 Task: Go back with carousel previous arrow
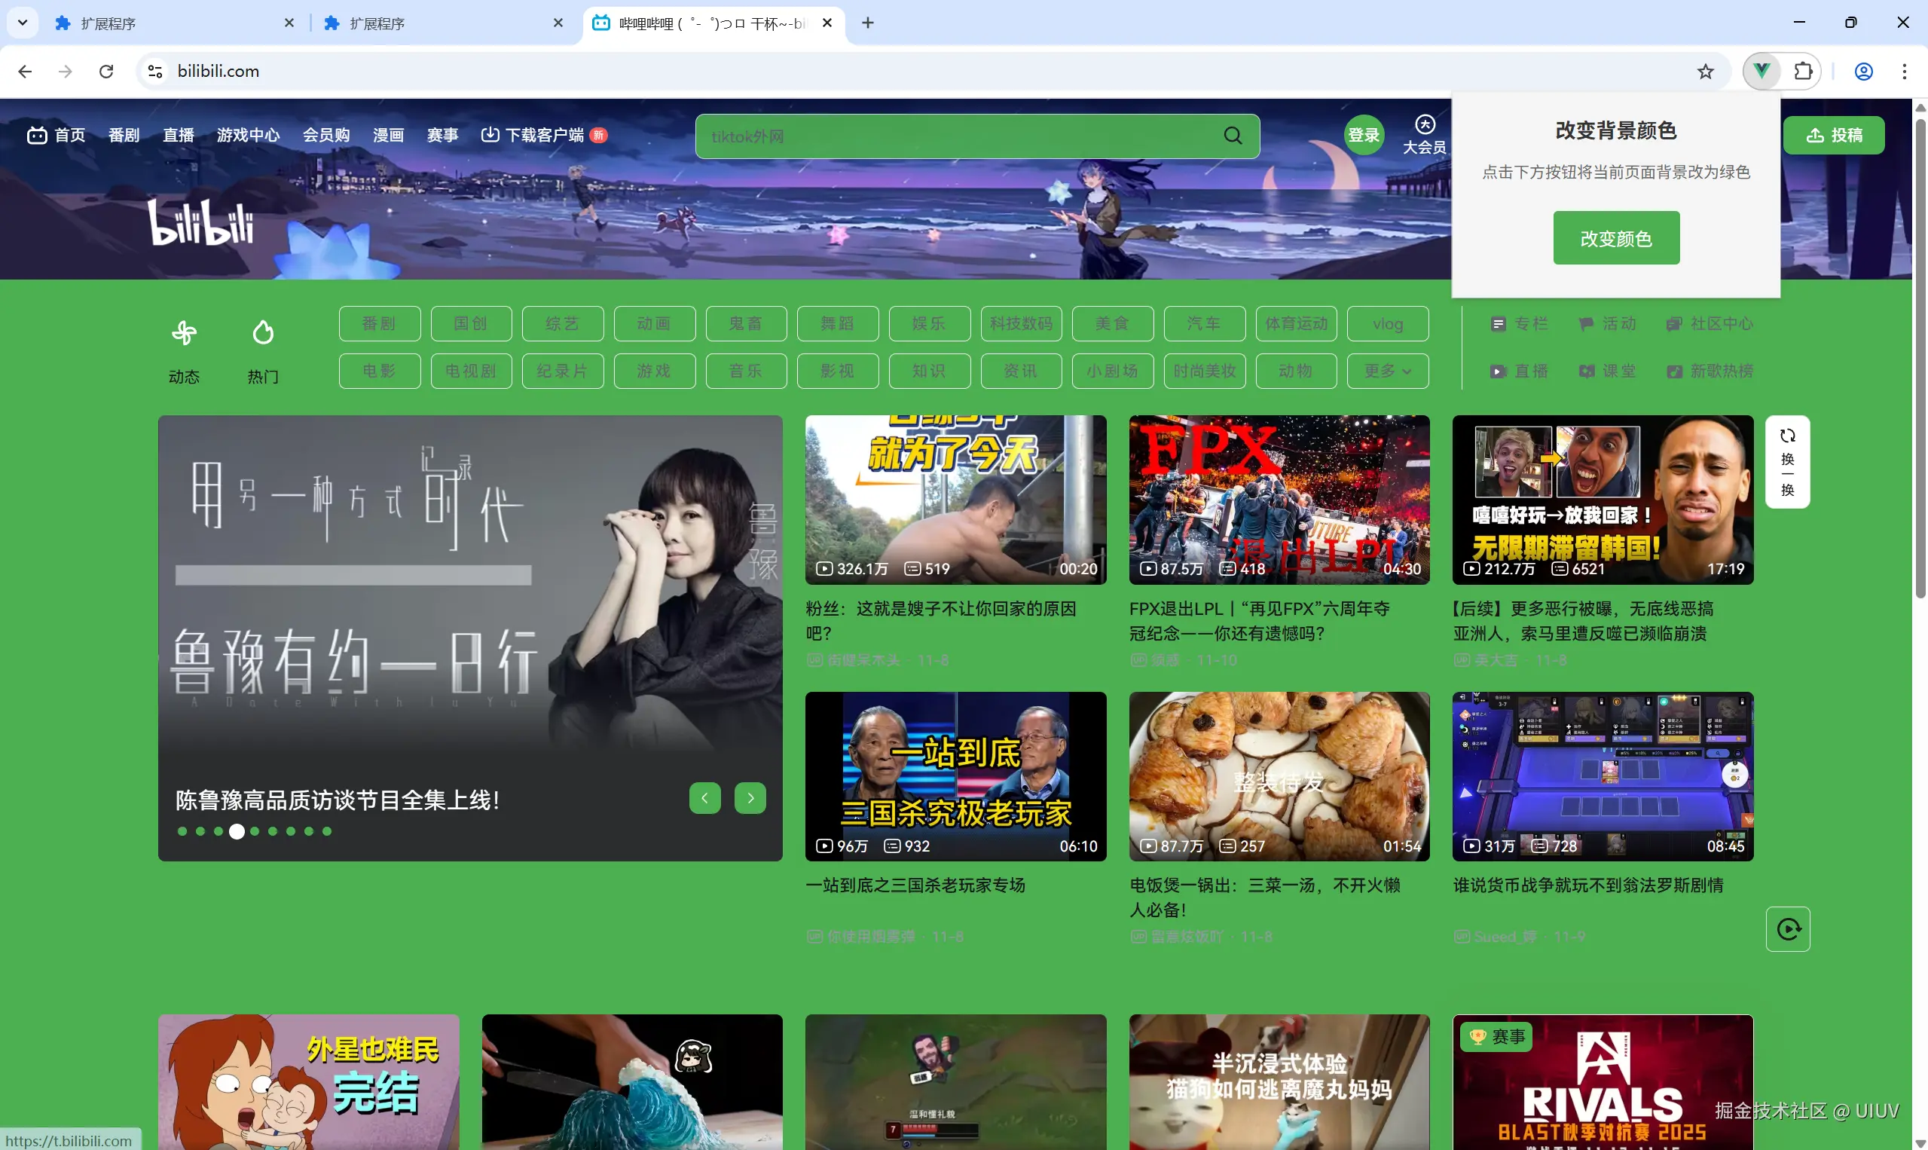[704, 797]
